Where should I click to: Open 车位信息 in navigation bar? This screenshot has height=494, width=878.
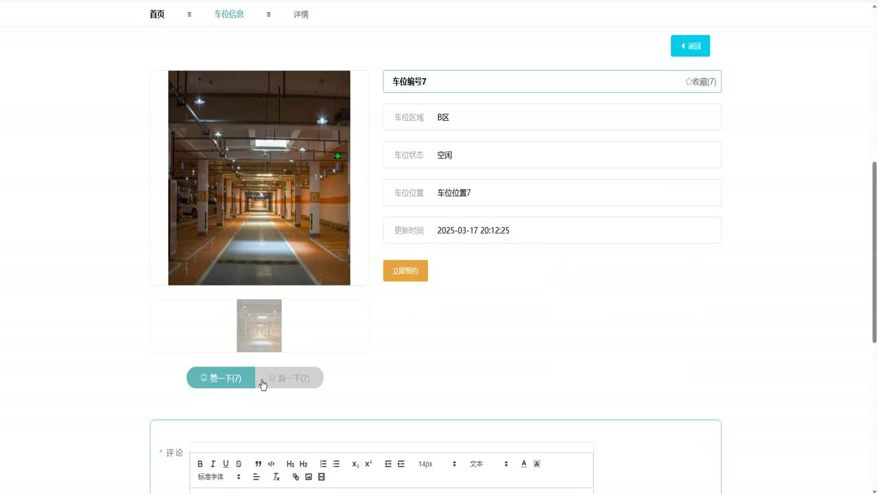click(x=229, y=14)
